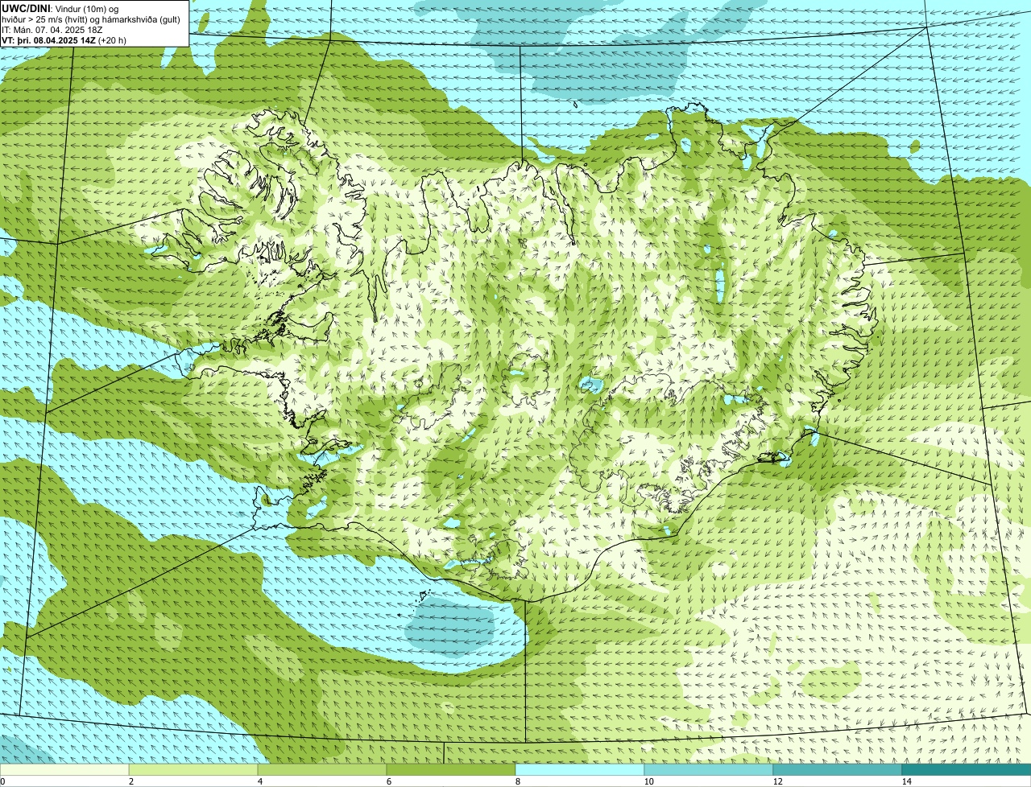The image size is (1031, 787).
Task: Click the legend value label '10'
Action: point(648,781)
